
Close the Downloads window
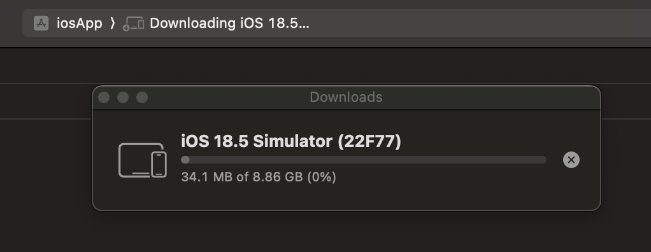[104, 97]
